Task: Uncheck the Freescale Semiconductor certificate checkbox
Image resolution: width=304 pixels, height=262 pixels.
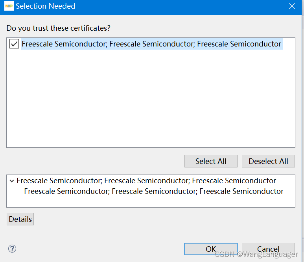Action: (x=14, y=44)
